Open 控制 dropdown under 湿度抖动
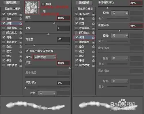The height and width of the screenshot is (114, 144). [120, 58]
